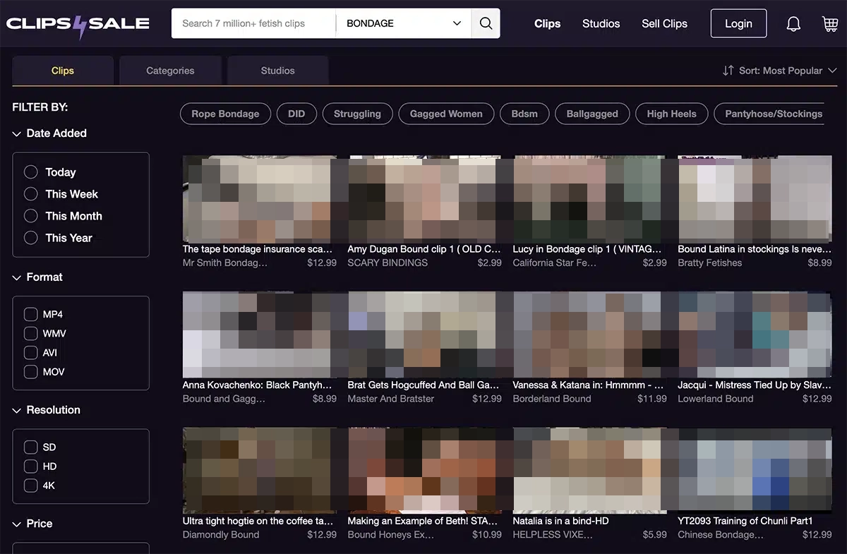The width and height of the screenshot is (847, 554).
Task: Click the search magnifier icon
Action: coord(486,23)
